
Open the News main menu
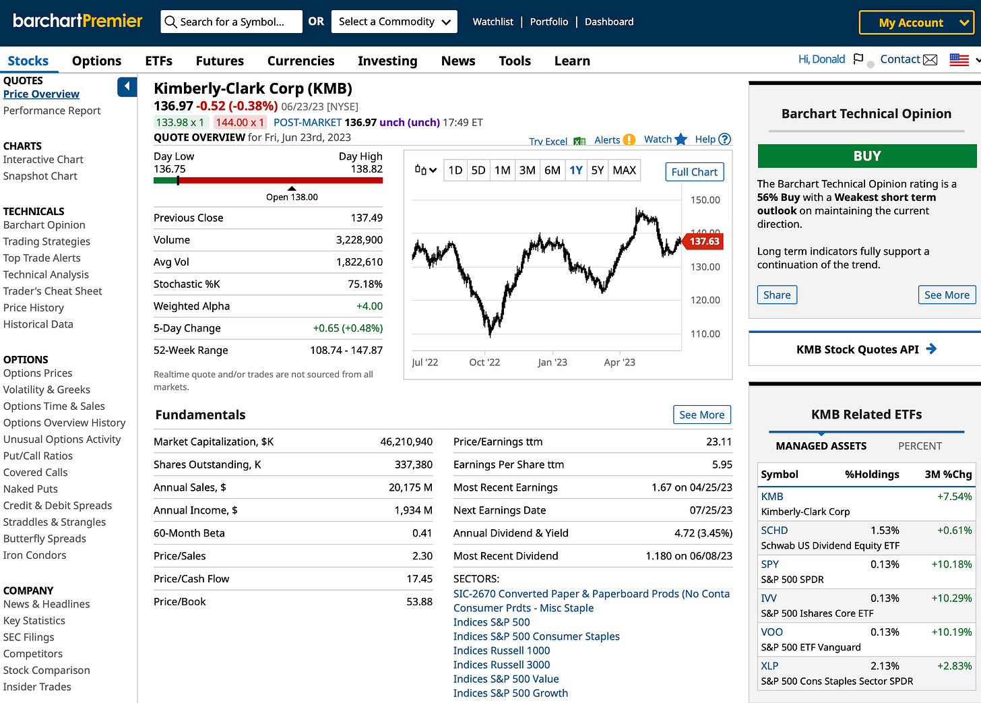(458, 61)
